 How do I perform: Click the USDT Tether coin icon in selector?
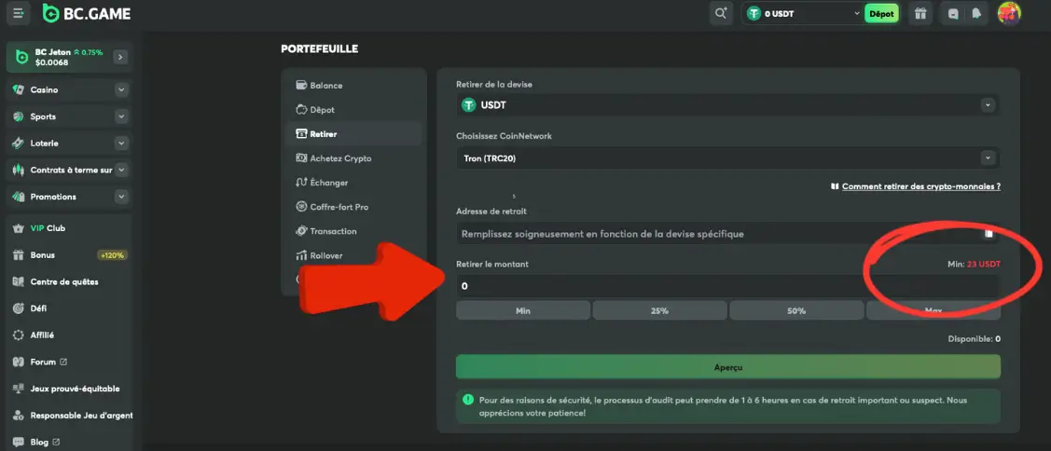pos(468,105)
